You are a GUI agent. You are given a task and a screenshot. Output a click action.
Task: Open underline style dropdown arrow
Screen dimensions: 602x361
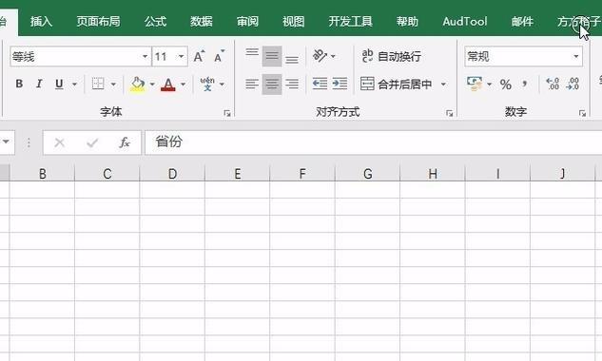74,84
